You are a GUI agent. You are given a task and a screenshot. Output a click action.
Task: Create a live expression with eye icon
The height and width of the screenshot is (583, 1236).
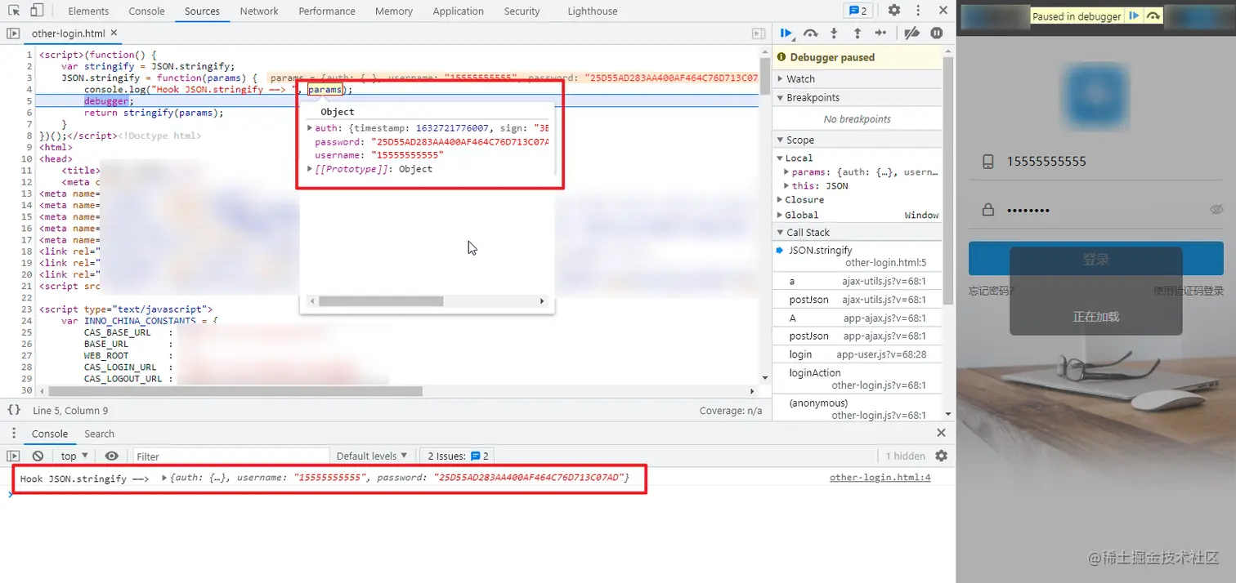point(112,456)
